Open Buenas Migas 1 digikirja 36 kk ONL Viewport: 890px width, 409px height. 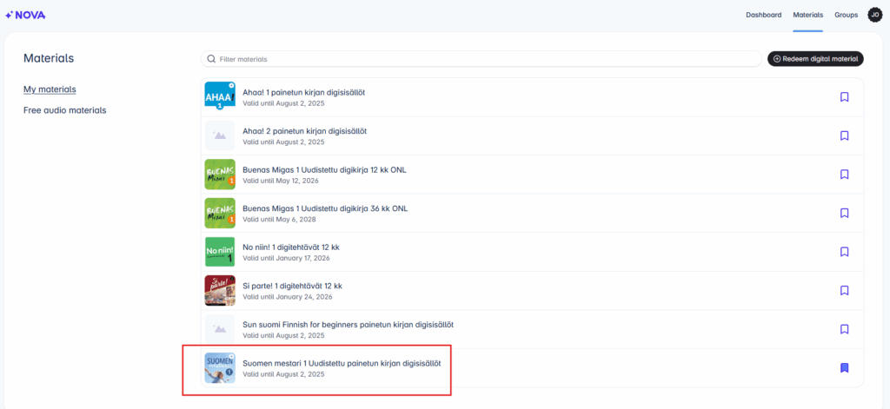point(325,208)
